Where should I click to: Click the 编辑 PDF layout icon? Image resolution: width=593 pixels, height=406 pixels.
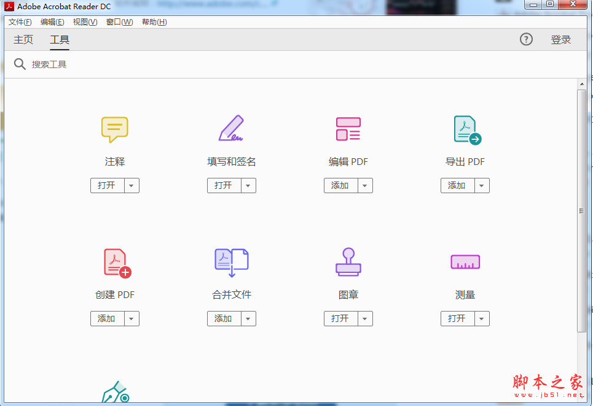point(348,129)
